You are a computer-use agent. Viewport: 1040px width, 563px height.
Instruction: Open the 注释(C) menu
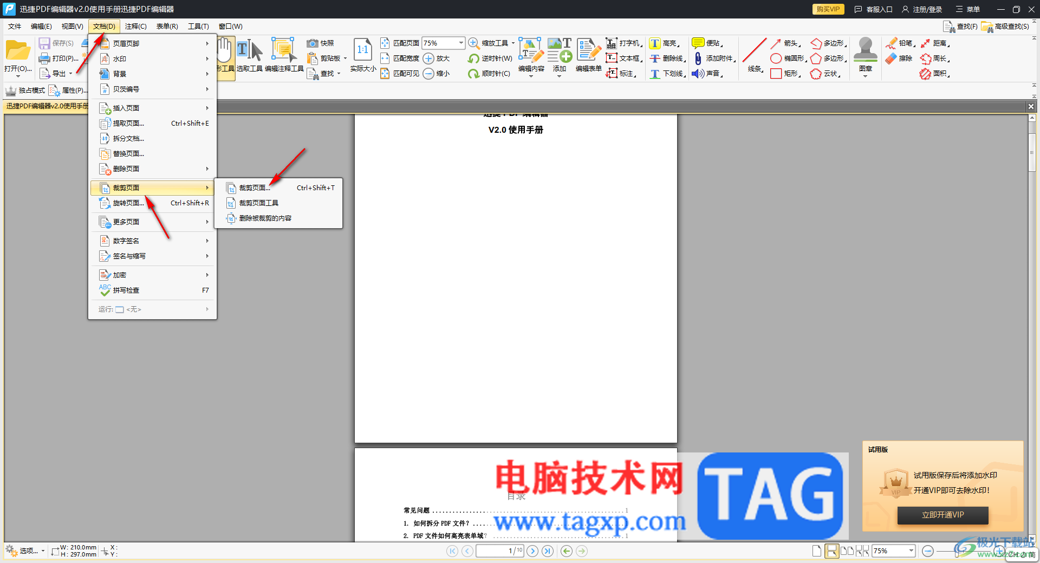(x=135, y=27)
